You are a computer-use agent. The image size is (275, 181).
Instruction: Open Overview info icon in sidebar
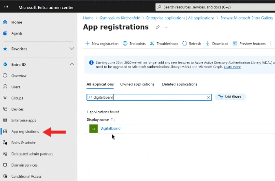click(x=5, y=75)
